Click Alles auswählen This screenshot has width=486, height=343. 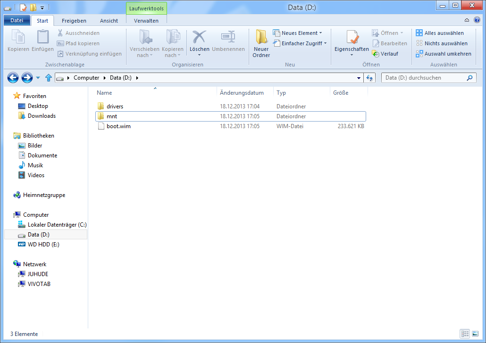(x=440, y=33)
